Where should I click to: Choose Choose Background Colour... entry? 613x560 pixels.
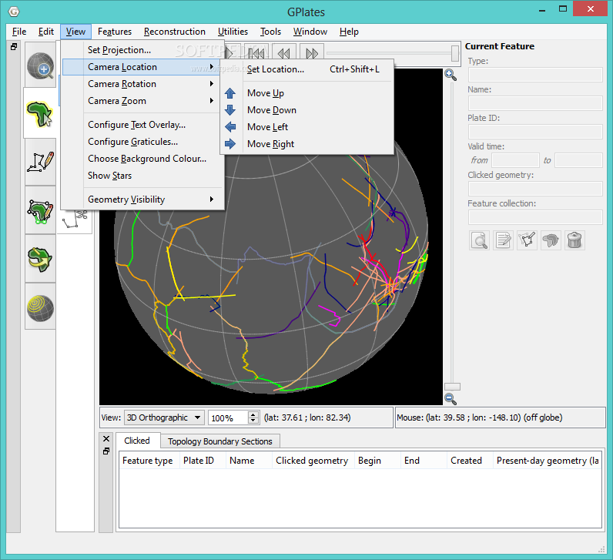click(x=142, y=159)
